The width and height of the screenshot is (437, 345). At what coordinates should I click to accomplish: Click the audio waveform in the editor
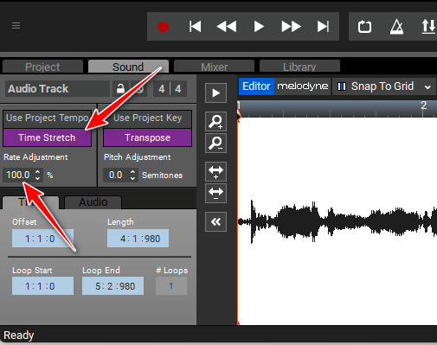(337, 221)
